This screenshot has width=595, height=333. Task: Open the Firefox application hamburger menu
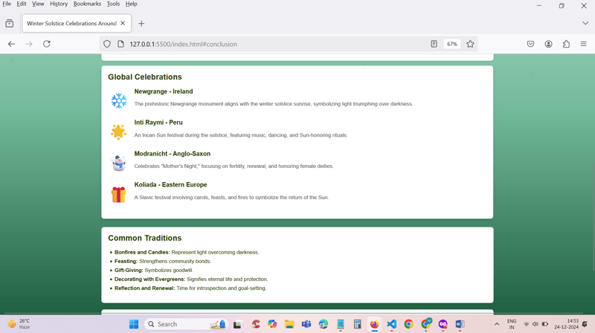pos(584,44)
